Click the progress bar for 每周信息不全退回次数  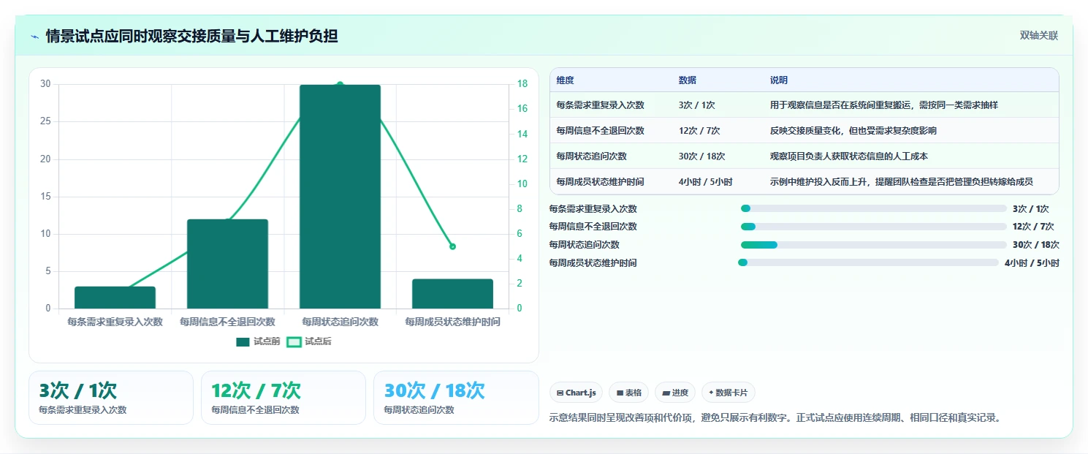(x=873, y=227)
